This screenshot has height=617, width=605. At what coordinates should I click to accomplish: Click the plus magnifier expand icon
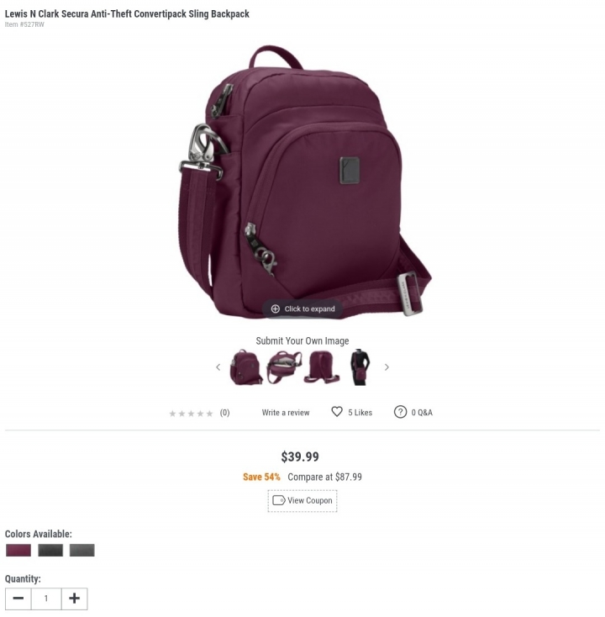point(276,308)
